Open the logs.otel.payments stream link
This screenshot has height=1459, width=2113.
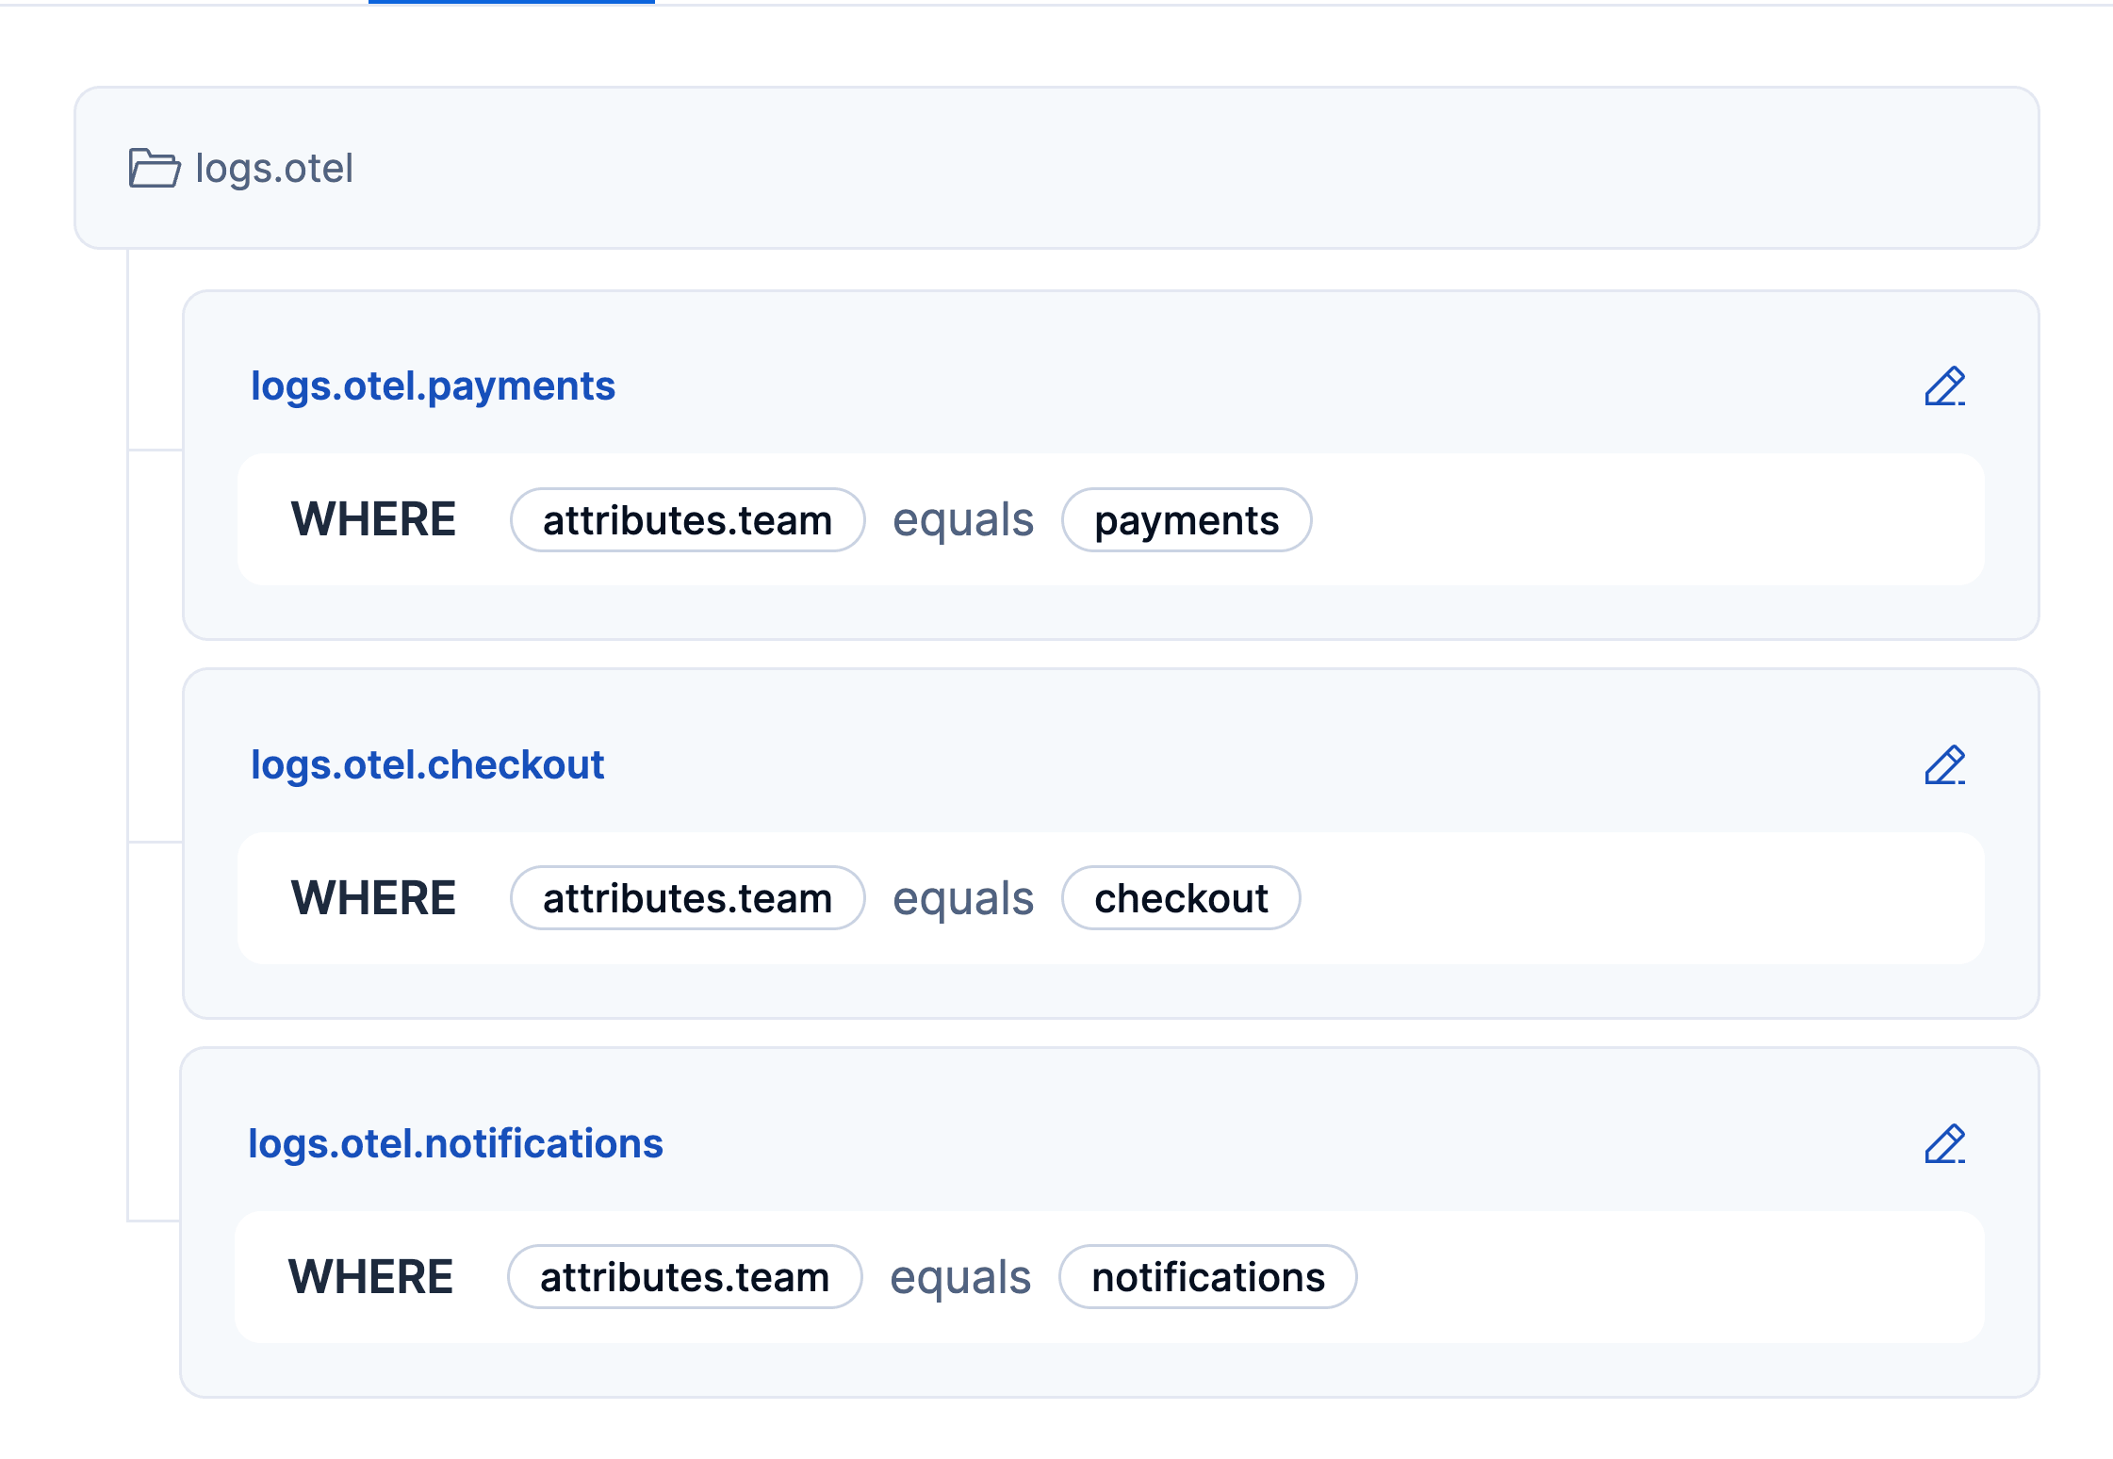click(433, 386)
